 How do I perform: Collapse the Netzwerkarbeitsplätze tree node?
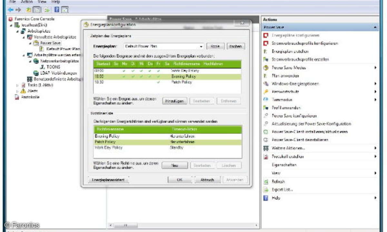[x=30, y=61]
